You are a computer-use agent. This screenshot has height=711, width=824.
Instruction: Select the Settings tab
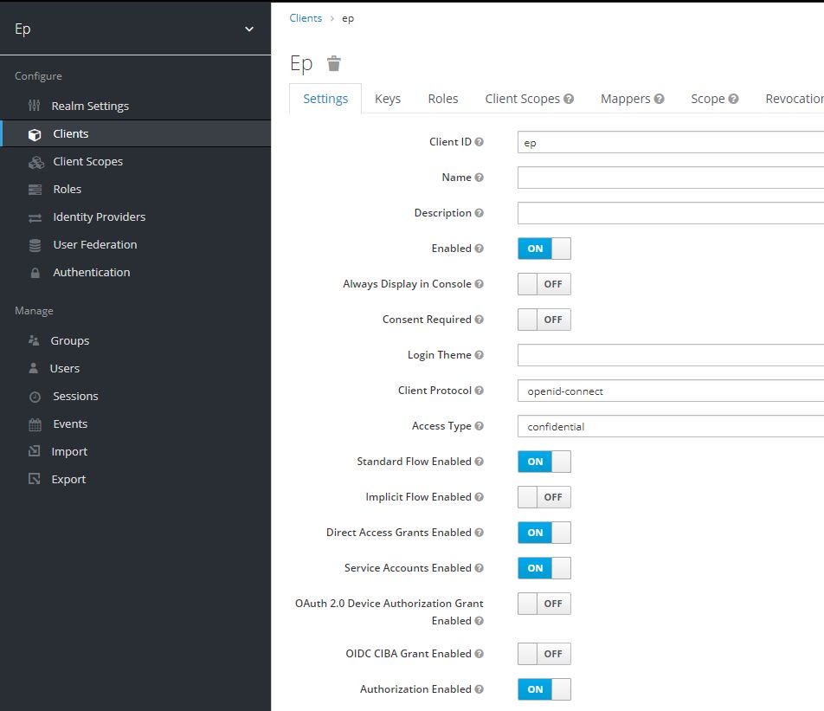(325, 99)
